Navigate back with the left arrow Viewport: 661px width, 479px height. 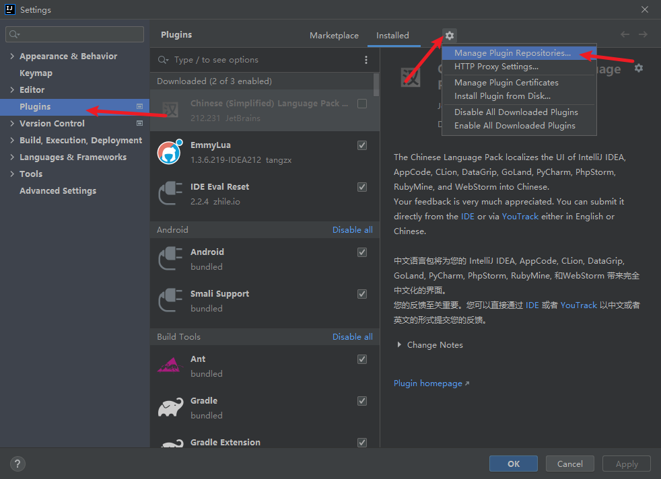coord(625,34)
